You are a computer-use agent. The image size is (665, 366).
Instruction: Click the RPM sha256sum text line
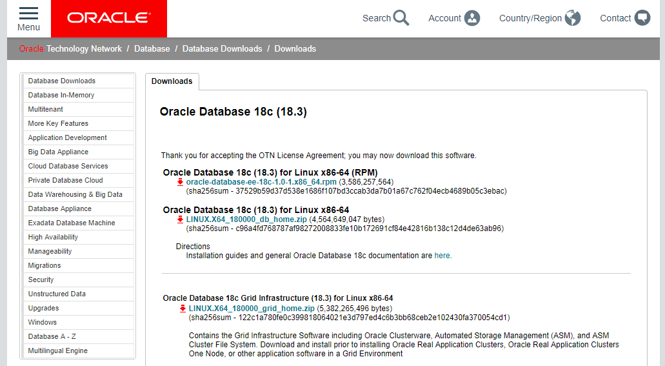(x=346, y=191)
